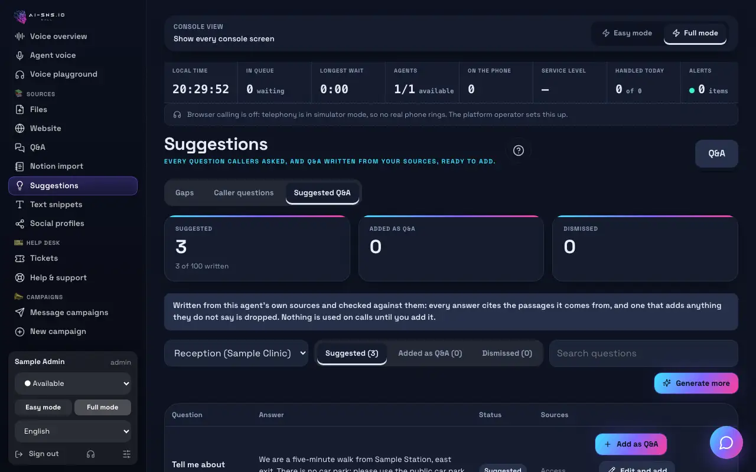Show the Suggested (3) filter tab
756x472 pixels.
tap(352, 353)
